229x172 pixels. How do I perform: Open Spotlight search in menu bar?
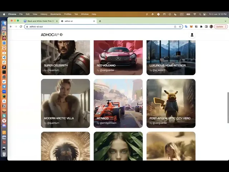200,14
